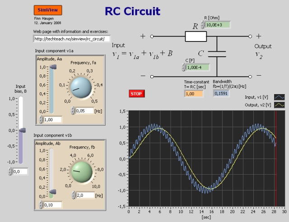Click the Time-constant indicator value 1,00
The height and width of the screenshot is (222, 289).
coord(194,94)
